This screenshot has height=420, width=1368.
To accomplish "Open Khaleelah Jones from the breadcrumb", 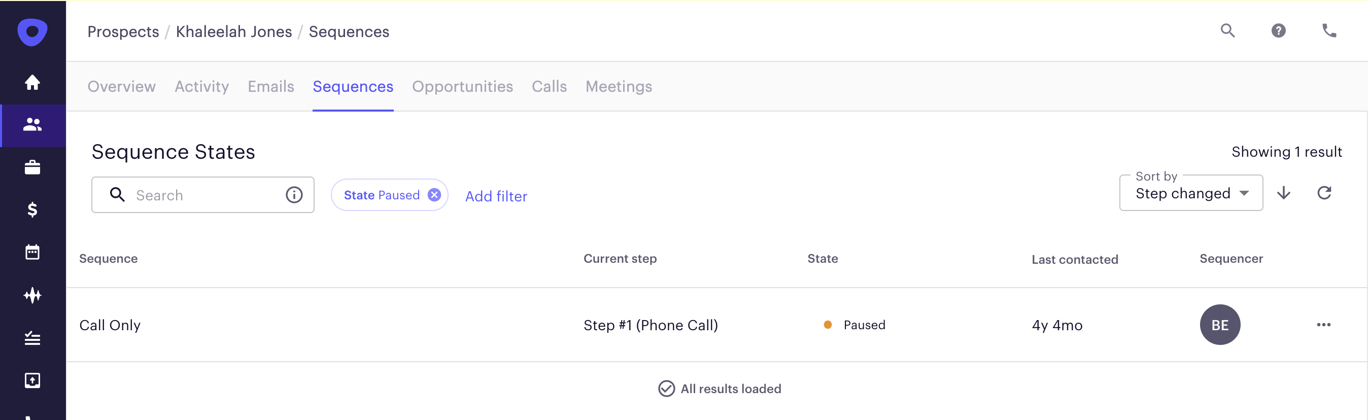I will [x=233, y=31].
